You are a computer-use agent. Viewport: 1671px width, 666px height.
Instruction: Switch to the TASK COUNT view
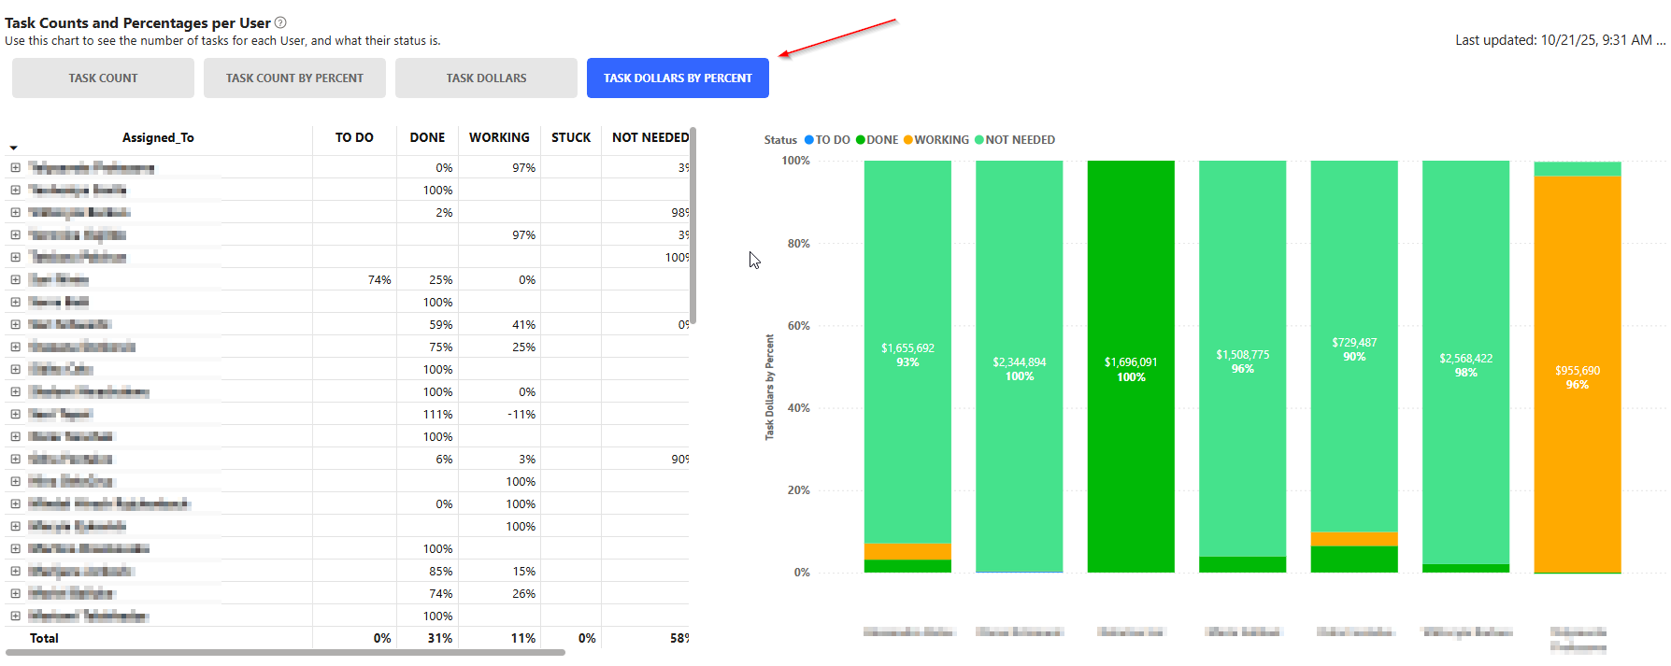pyautogui.click(x=103, y=78)
